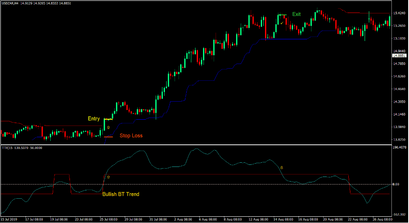Select the green Exit label

[296, 14]
